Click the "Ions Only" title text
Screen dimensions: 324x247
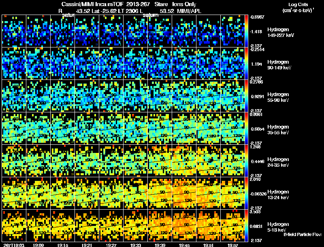pyautogui.click(x=184, y=4)
